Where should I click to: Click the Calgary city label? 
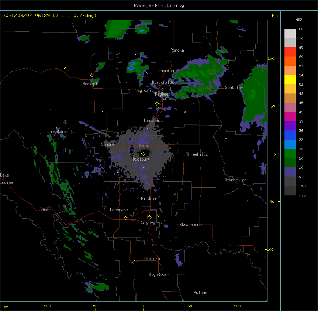pyautogui.click(x=147, y=223)
